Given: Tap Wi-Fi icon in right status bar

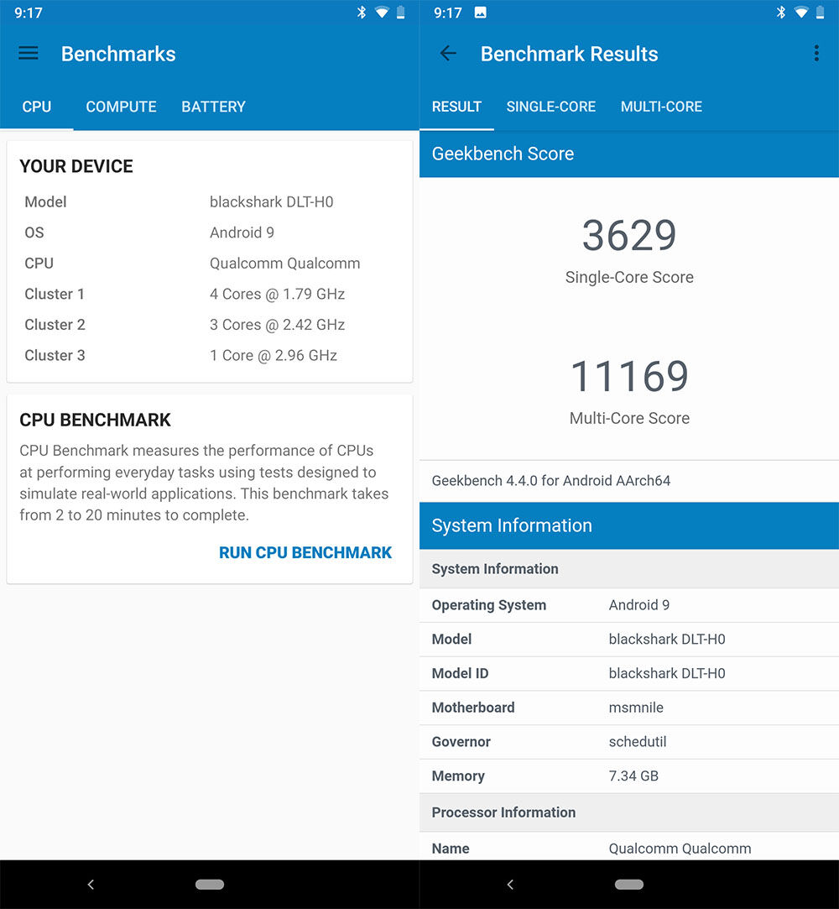Looking at the screenshot, I should tap(801, 13).
